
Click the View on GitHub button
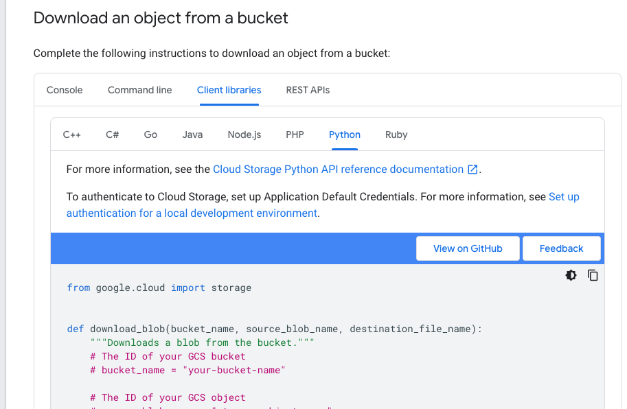pos(468,248)
